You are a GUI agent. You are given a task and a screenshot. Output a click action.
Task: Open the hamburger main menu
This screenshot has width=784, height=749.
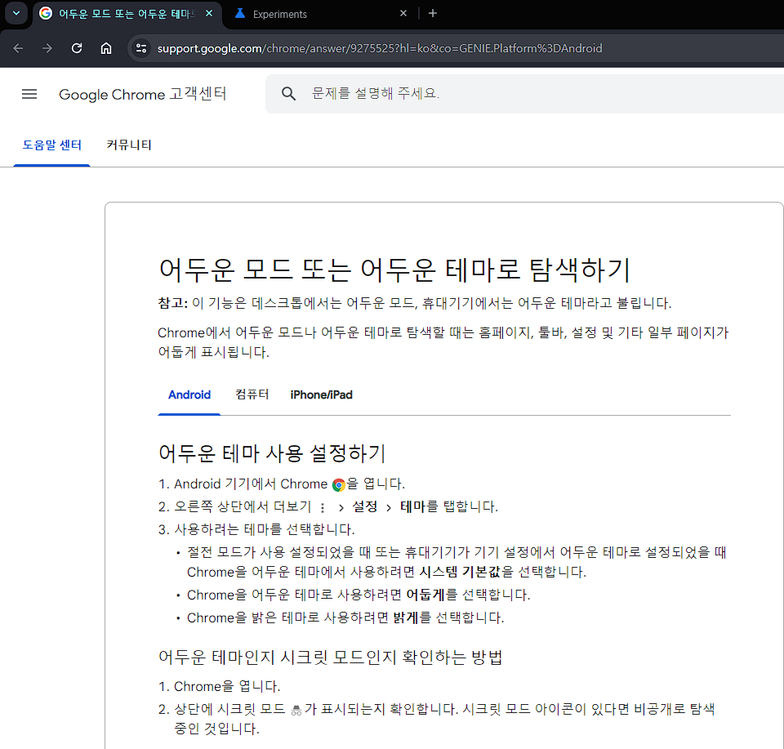[x=29, y=94]
